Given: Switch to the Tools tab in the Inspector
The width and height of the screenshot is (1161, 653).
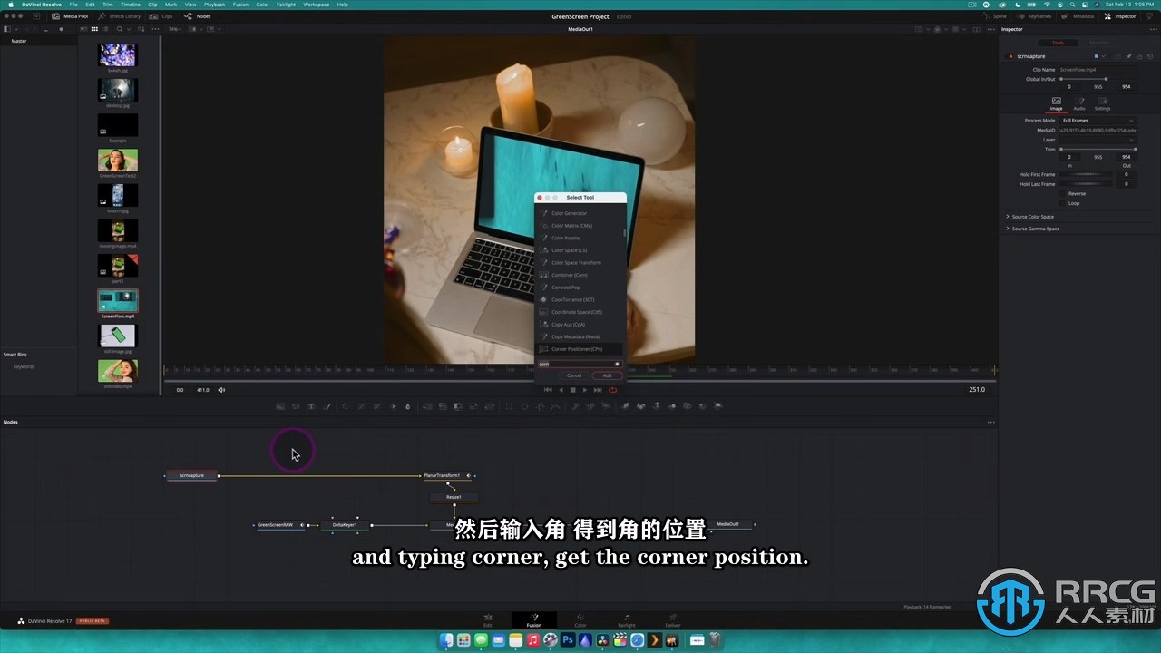Looking at the screenshot, I should click(1058, 43).
